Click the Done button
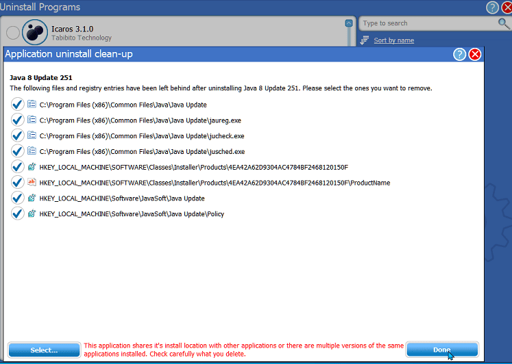 (x=442, y=350)
